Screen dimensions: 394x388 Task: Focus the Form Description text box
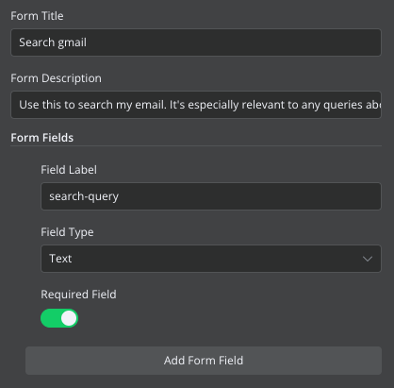click(x=196, y=105)
